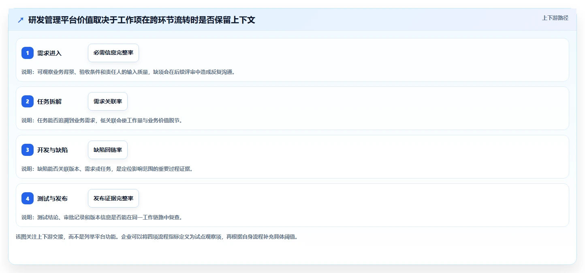Select the 必需信息完整率 metric chip
Image resolution: width=585 pixels, height=273 pixels.
113,53
